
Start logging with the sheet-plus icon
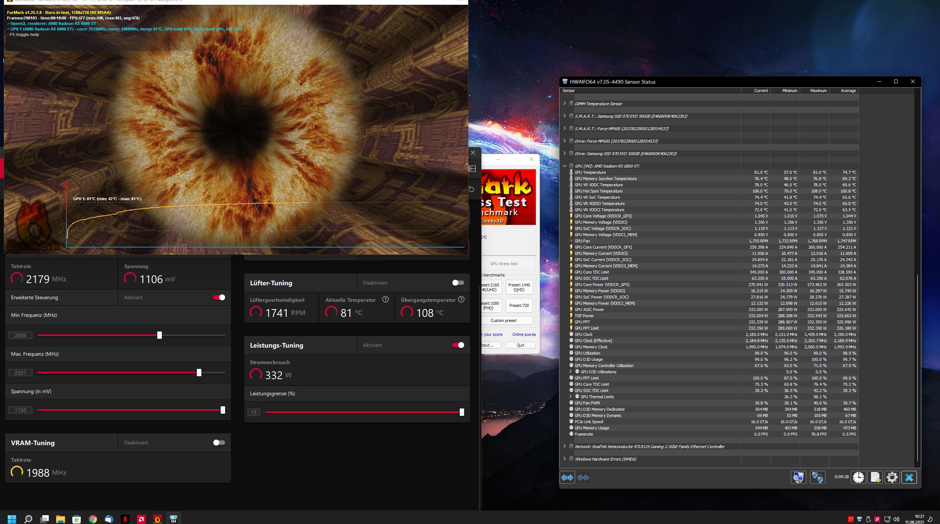pyautogui.click(x=875, y=477)
